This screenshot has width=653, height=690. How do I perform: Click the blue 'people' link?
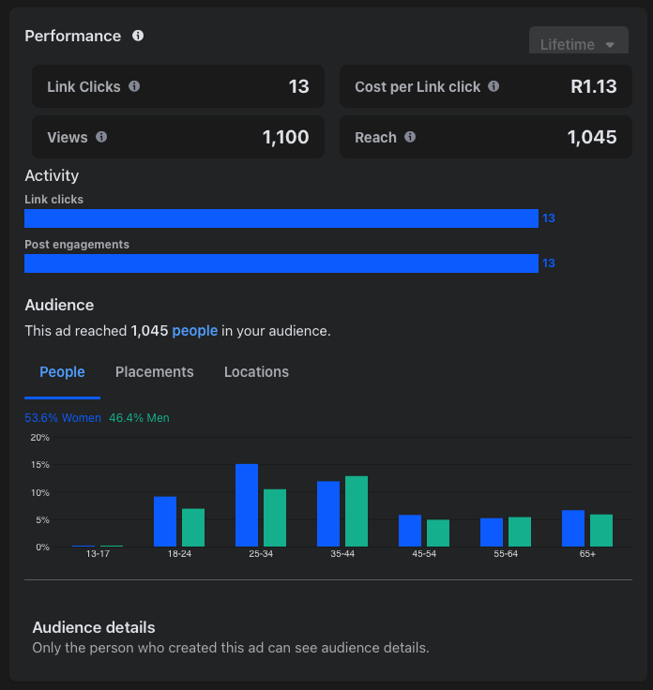click(194, 331)
